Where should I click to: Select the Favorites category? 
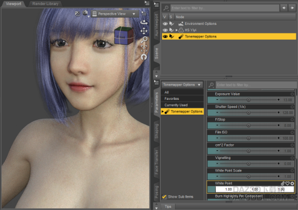182,99
